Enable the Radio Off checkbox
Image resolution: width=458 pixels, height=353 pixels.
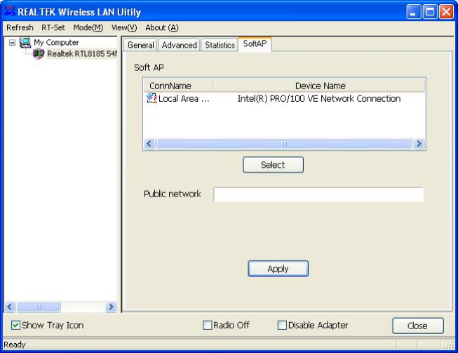point(207,325)
